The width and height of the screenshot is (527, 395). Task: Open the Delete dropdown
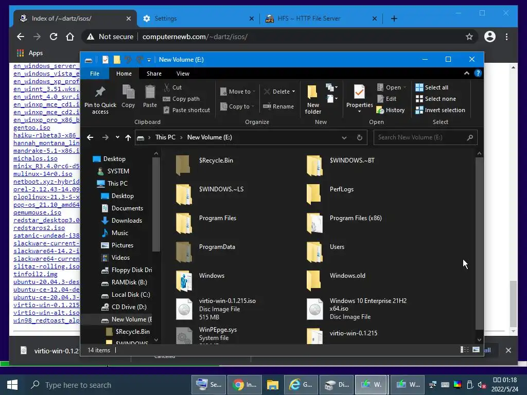(279, 92)
